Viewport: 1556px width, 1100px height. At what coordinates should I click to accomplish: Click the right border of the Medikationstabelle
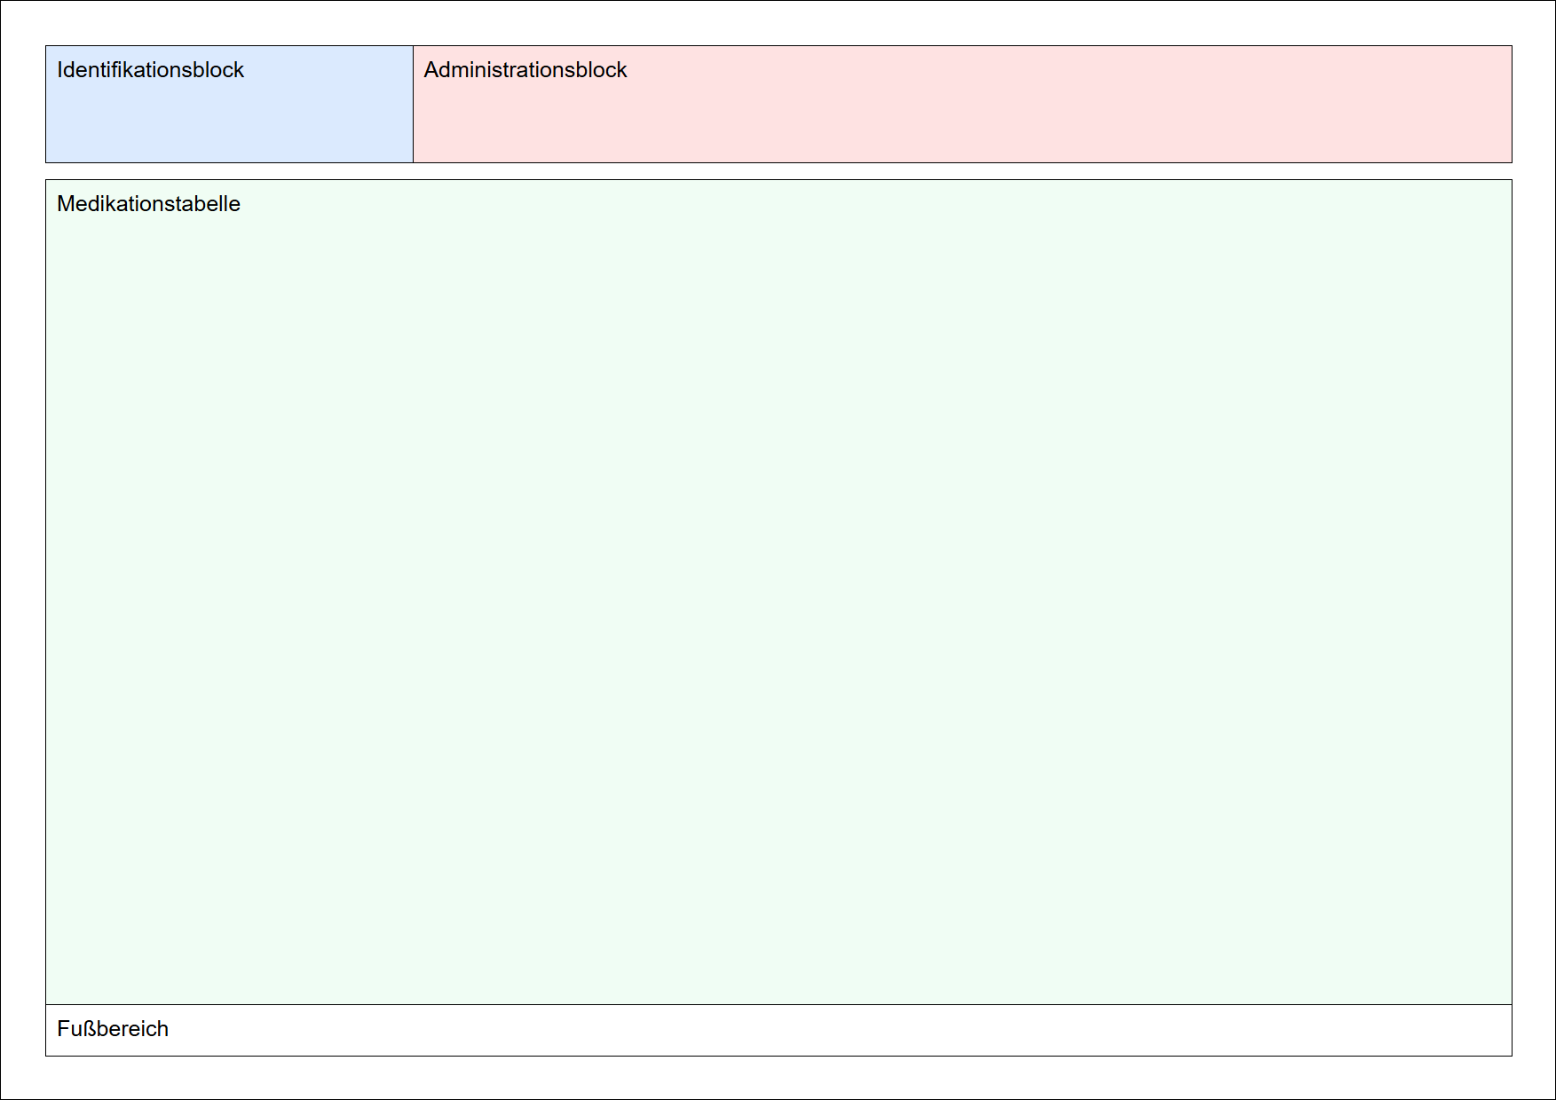[x=1512, y=593]
